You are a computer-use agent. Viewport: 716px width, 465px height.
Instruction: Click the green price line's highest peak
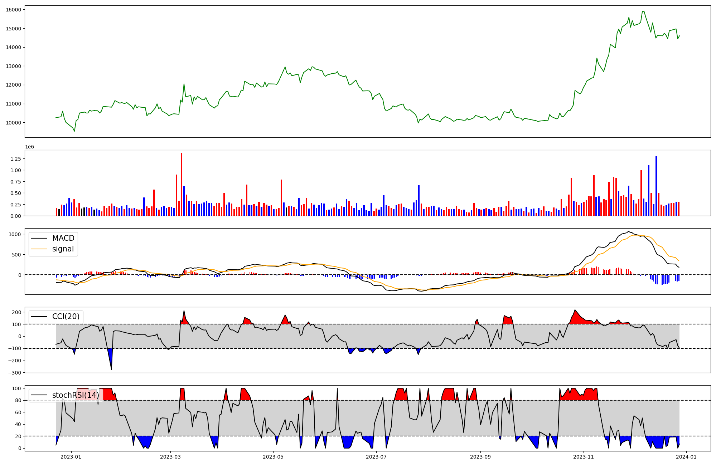643,11
